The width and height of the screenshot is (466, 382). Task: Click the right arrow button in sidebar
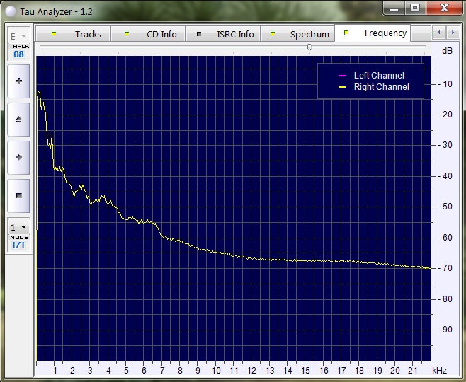[18, 157]
